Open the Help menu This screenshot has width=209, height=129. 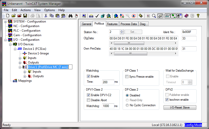click(x=61, y=10)
